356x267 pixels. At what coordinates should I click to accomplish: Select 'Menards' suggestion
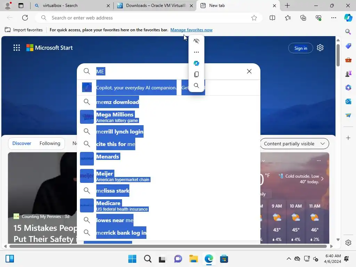(x=169, y=159)
